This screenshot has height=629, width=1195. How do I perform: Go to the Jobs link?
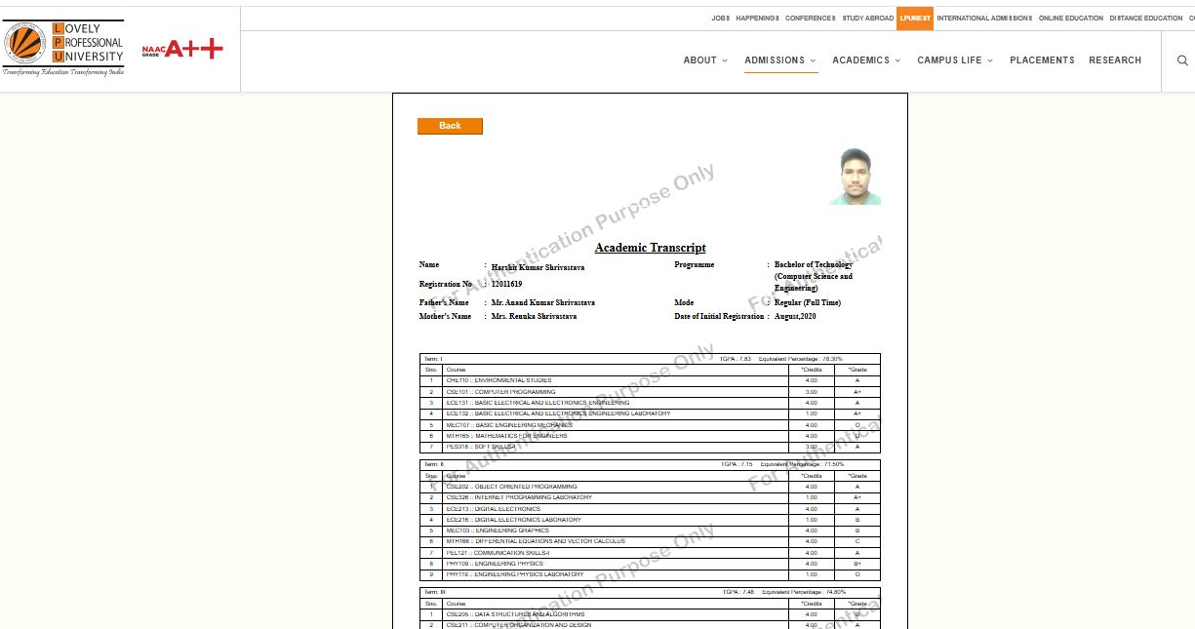click(x=721, y=19)
